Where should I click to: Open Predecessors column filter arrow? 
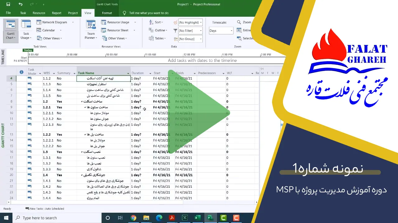point(223,73)
